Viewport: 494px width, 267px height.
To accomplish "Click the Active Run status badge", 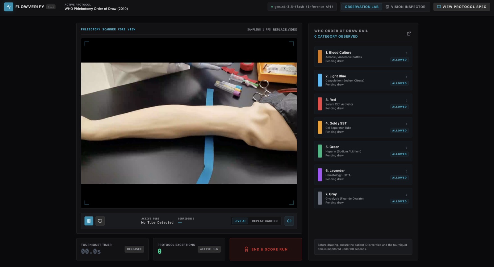I will click(209, 249).
